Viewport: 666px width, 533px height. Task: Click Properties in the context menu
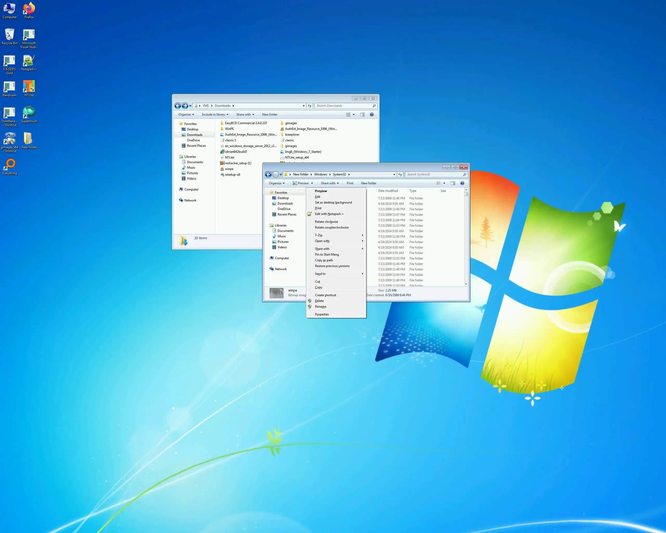[x=322, y=315]
